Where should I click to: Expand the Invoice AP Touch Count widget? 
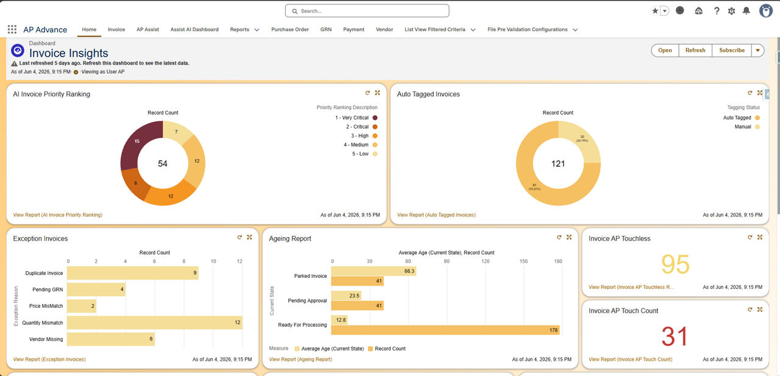[759, 310]
